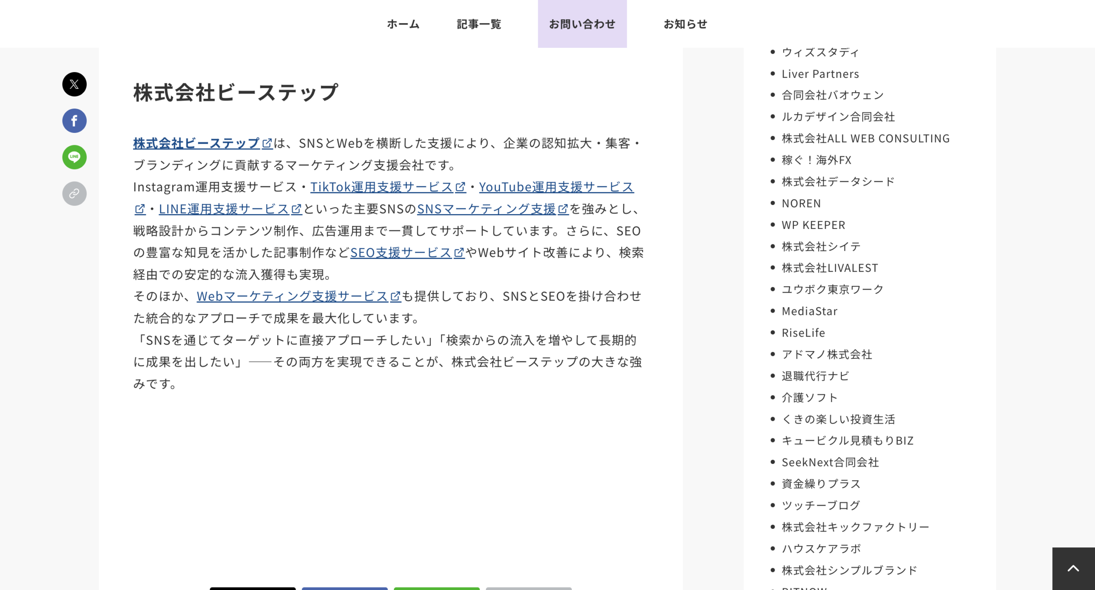Image resolution: width=1095 pixels, height=590 pixels.
Task: Open the SEO支援サービス link
Action: pos(407,253)
